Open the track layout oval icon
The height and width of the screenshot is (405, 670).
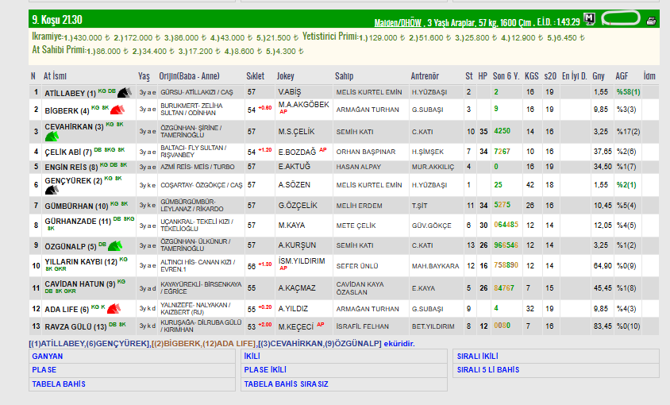point(621,19)
